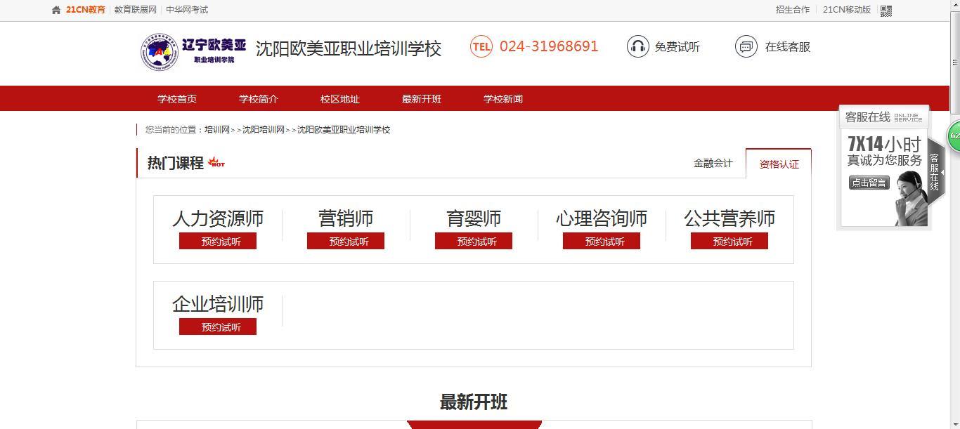Click the green 62 circle badge
960x429 pixels.
click(954, 136)
